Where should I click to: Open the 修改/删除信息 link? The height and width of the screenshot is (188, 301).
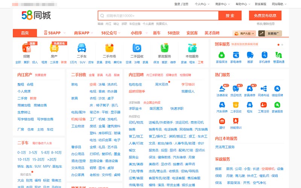pos(266,24)
